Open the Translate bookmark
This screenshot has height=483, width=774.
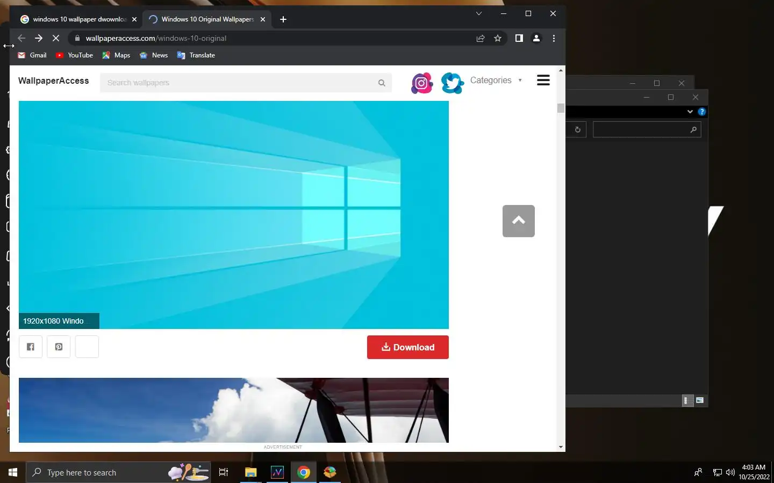pos(196,55)
